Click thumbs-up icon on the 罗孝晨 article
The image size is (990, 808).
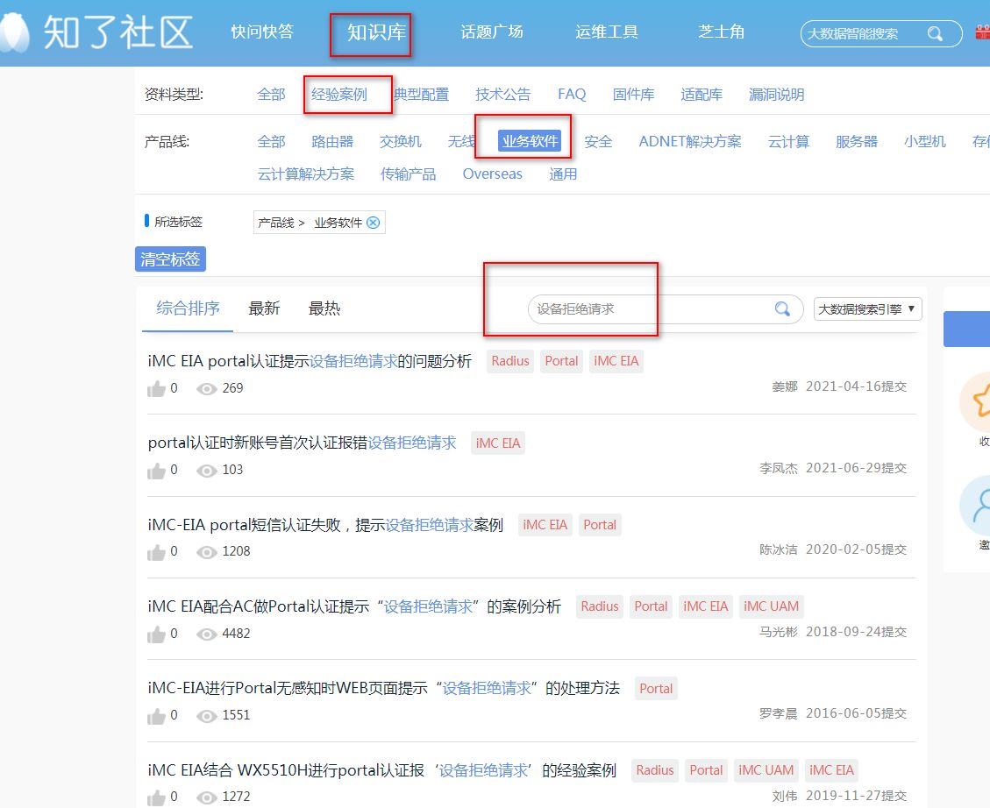click(x=156, y=716)
